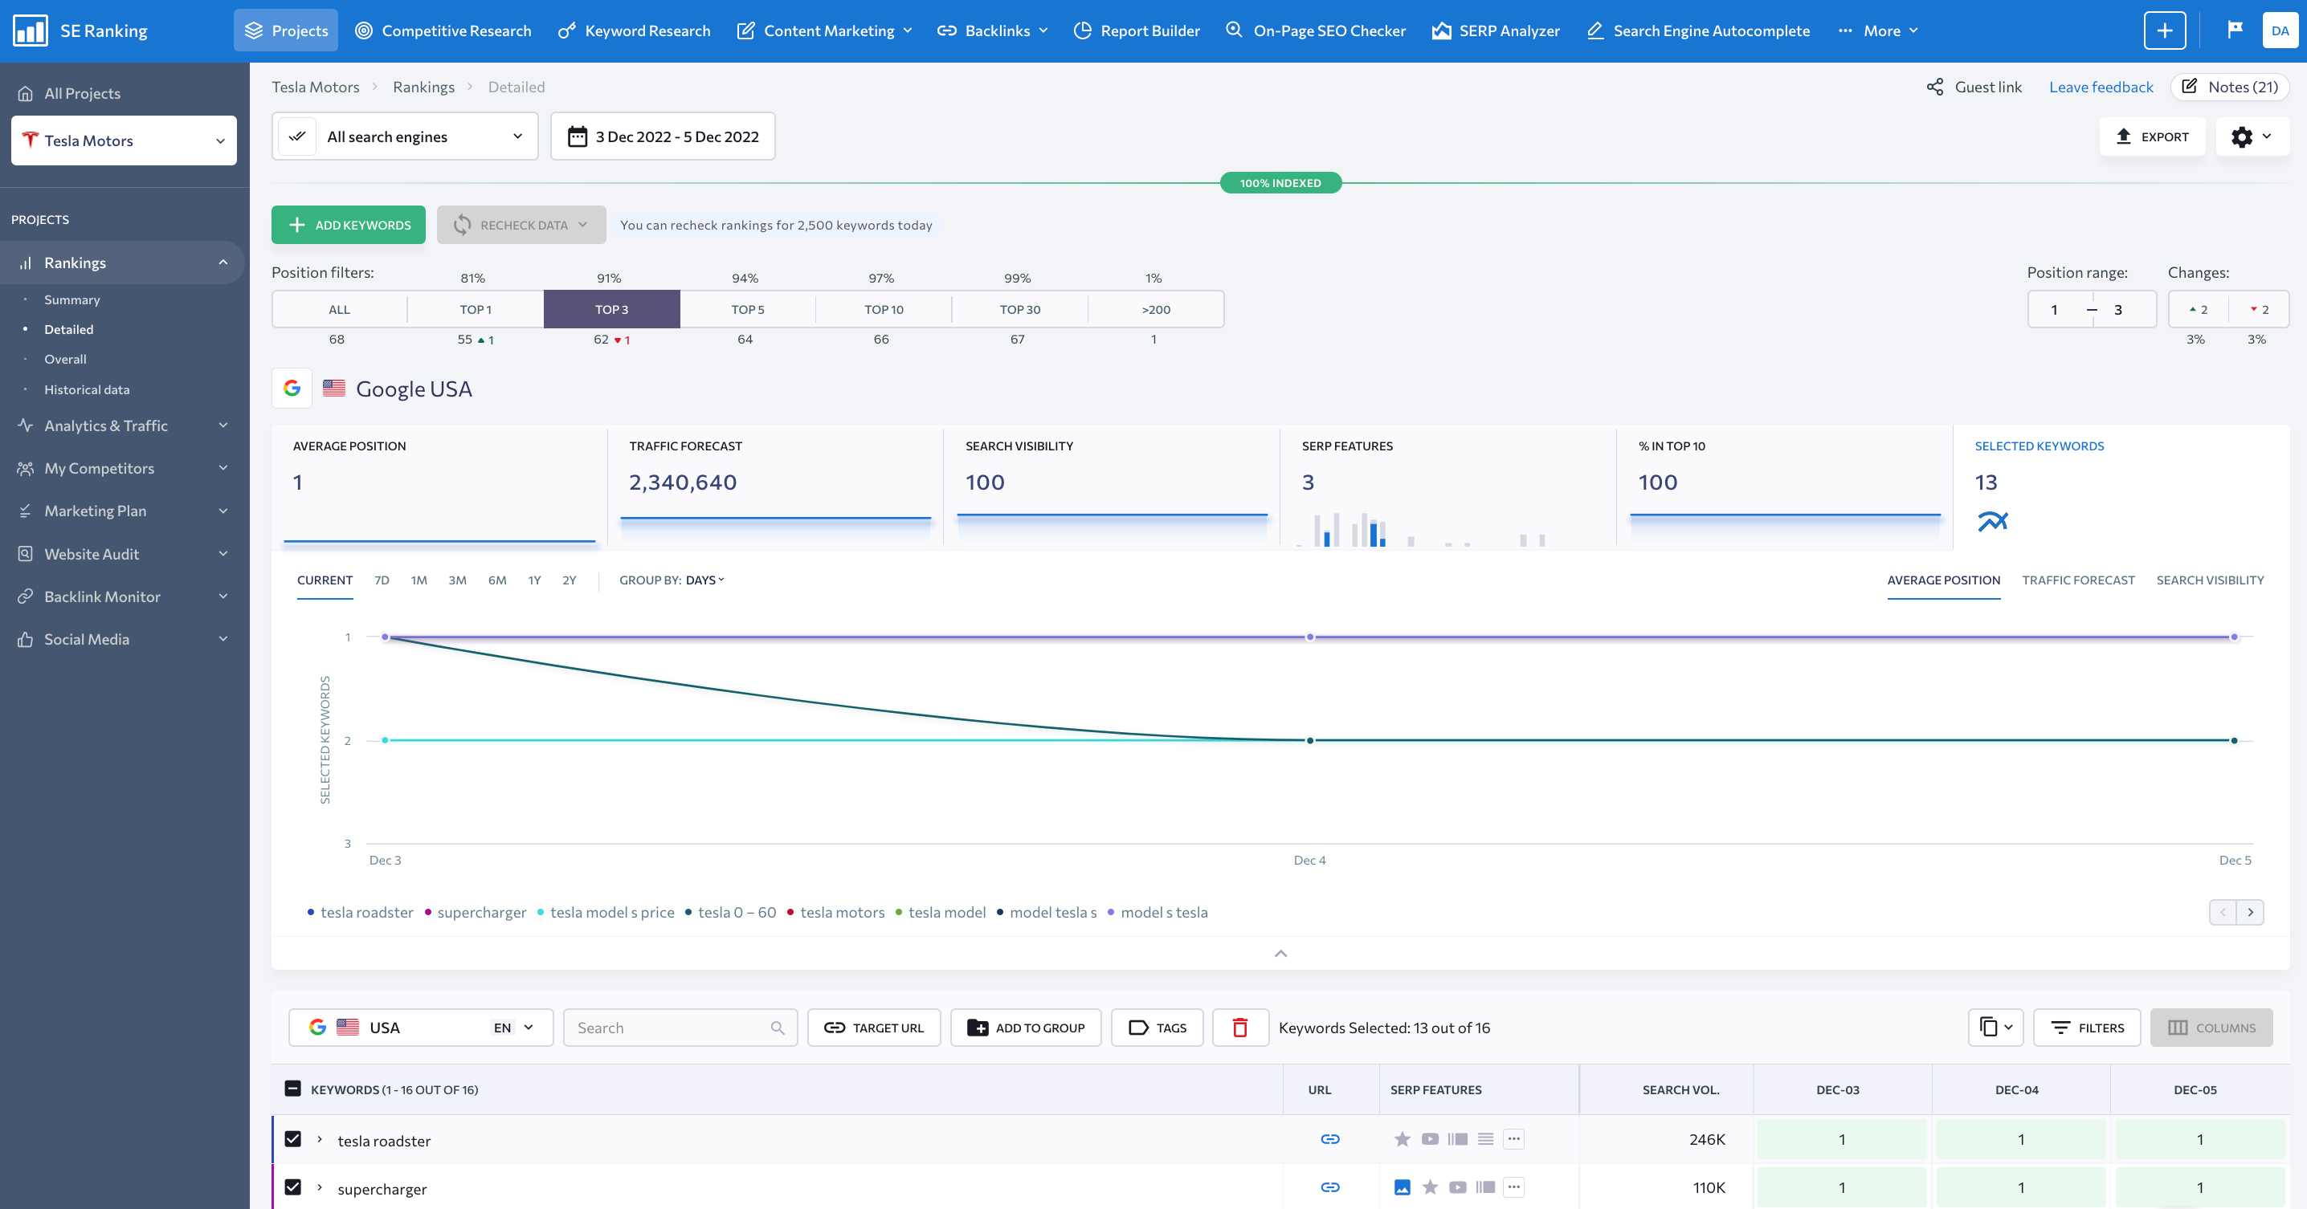Screen dimensions: 2307x1209
Task: Switch to Traffic Forecast tab
Action: tap(2078, 580)
